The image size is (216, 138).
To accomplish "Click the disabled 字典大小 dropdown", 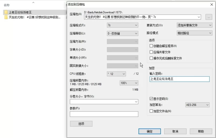I will pyautogui.click(x=123, y=50).
